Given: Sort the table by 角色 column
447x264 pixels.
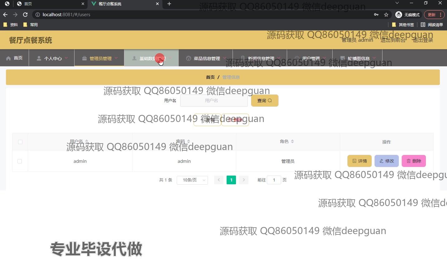Looking at the screenshot, I should pos(292,141).
